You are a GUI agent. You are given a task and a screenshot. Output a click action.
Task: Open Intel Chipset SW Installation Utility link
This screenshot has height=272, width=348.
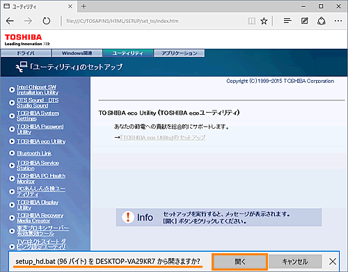tap(38, 90)
